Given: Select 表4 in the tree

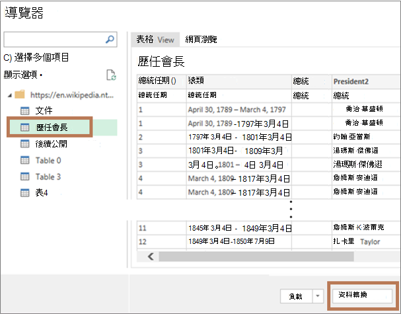Looking at the screenshot, I should [x=42, y=193].
